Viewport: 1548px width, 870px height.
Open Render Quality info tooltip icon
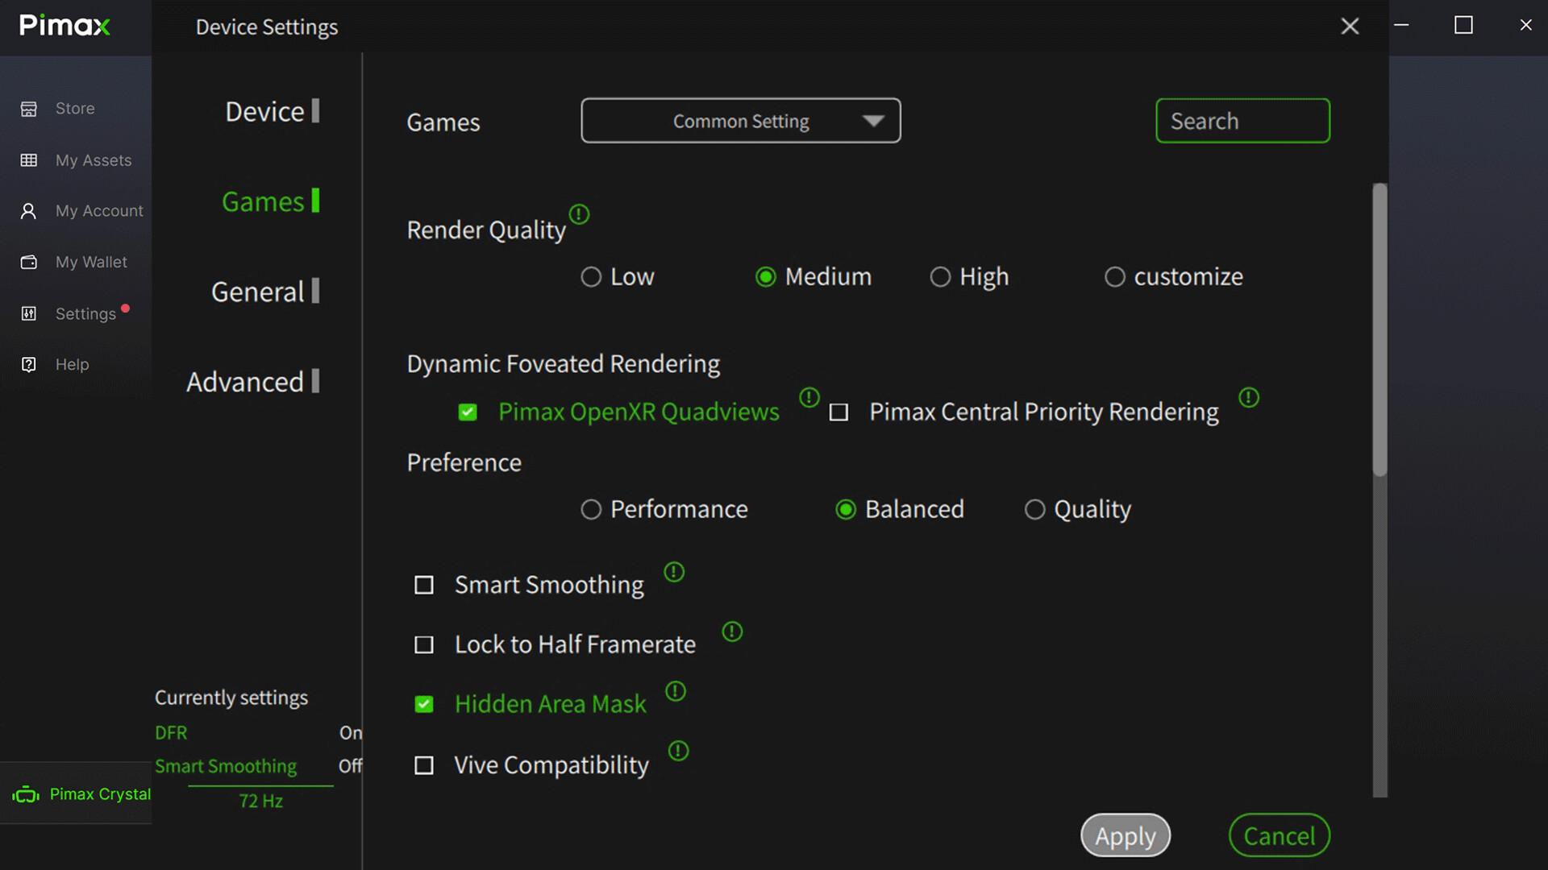[x=579, y=214]
